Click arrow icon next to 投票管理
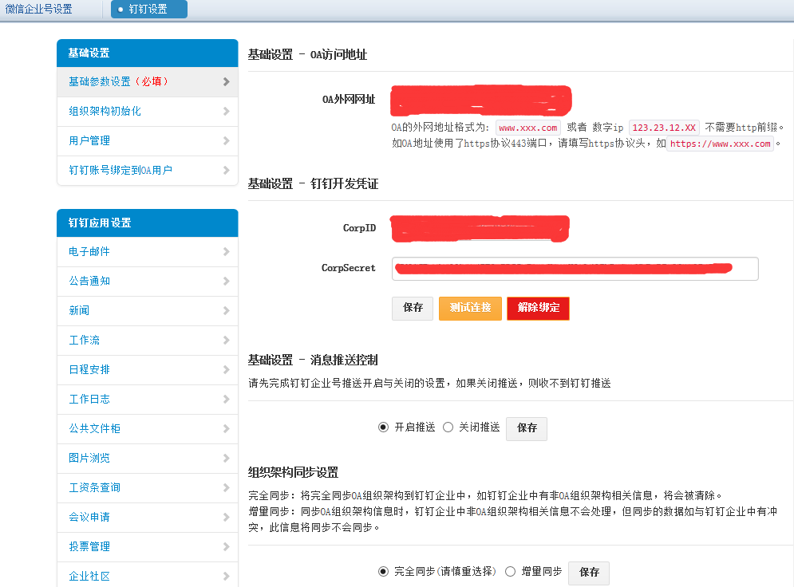794x587 pixels. [x=227, y=546]
